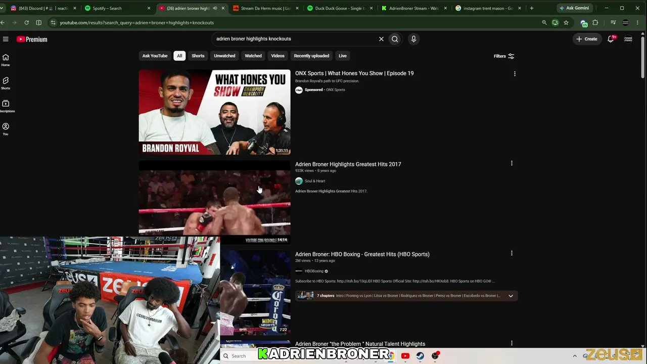Go to YouTube Premium home logo
The image size is (647, 364).
pos(32,39)
